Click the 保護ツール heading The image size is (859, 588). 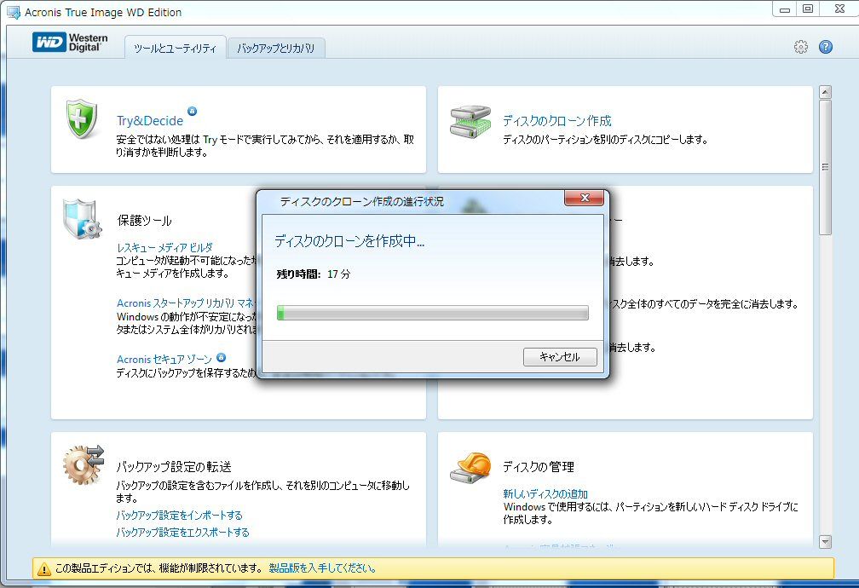(144, 221)
